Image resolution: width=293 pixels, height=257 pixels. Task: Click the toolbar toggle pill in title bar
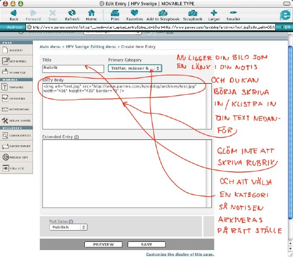coord(287,3)
